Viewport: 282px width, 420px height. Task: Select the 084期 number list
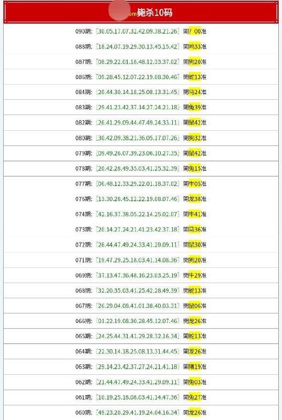[138, 92]
